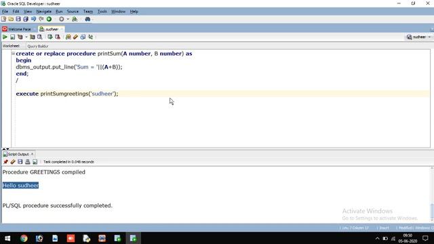Open the Edit menu

point(16,12)
